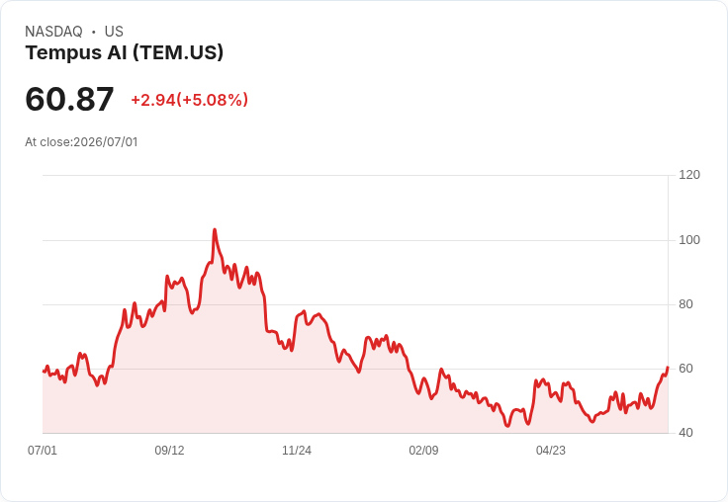Viewport: 728px width, 502px height.
Task: Click the US market label
Action: coord(114,32)
